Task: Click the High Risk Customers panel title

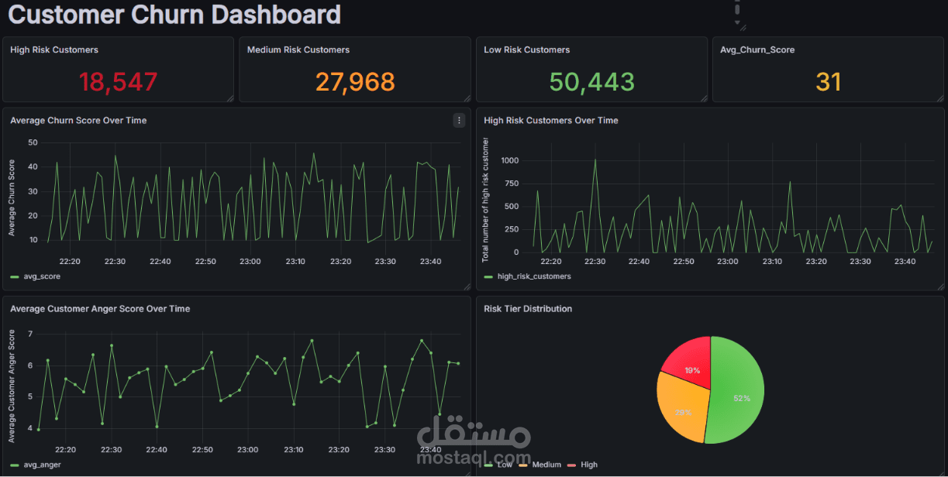Action: tap(54, 50)
